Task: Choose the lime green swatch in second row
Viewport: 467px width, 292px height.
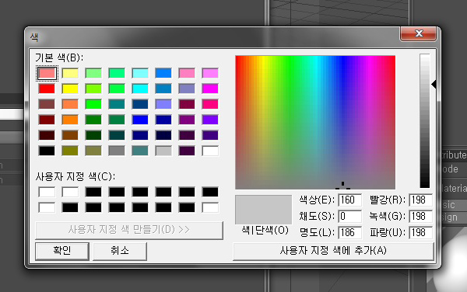Action: click(93, 89)
